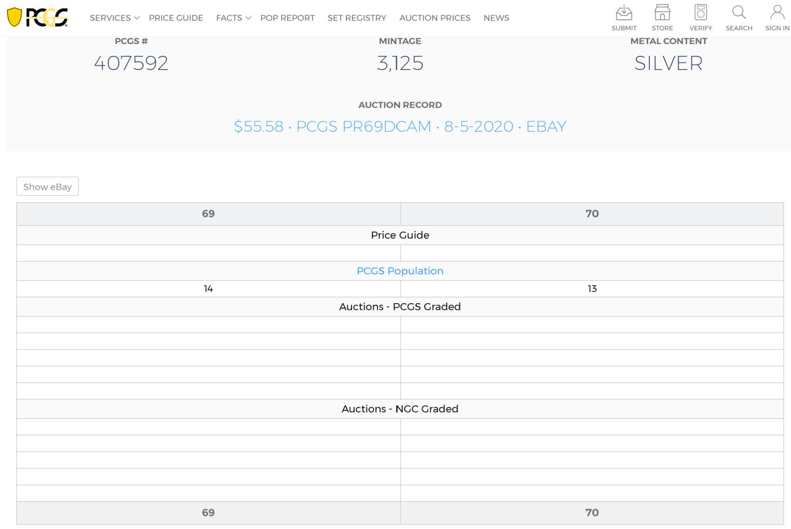Viewport: 791px width, 529px height.
Task: Click the population count 13 cell
Action: click(592, 289)
